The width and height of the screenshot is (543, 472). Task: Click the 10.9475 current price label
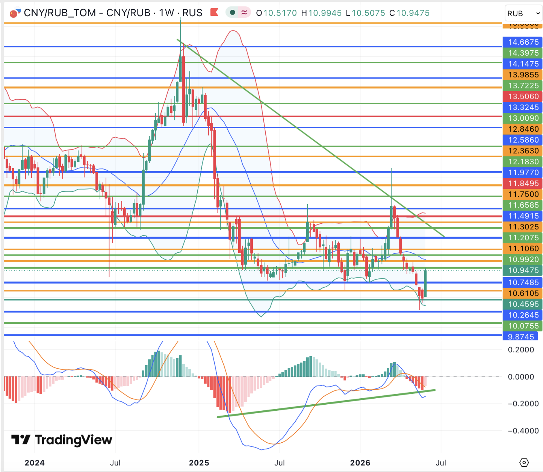[x=523, y=270]
